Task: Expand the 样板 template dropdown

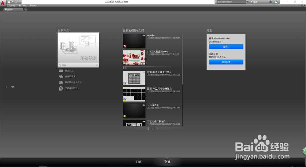Action: [78, 65]
